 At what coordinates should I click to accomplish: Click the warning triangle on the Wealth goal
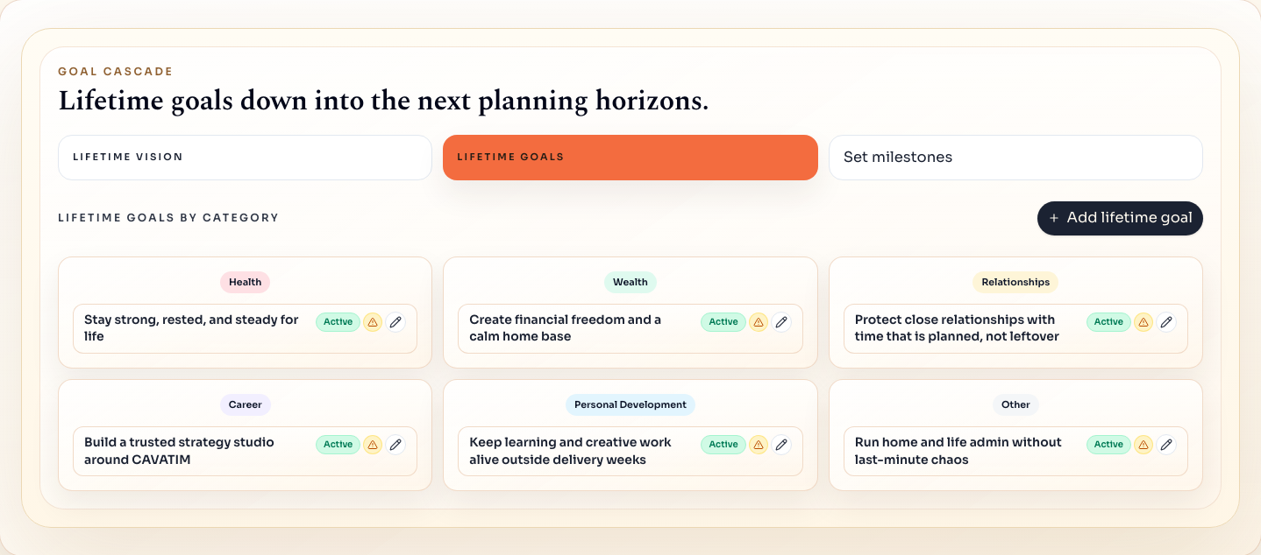[759, 322]
